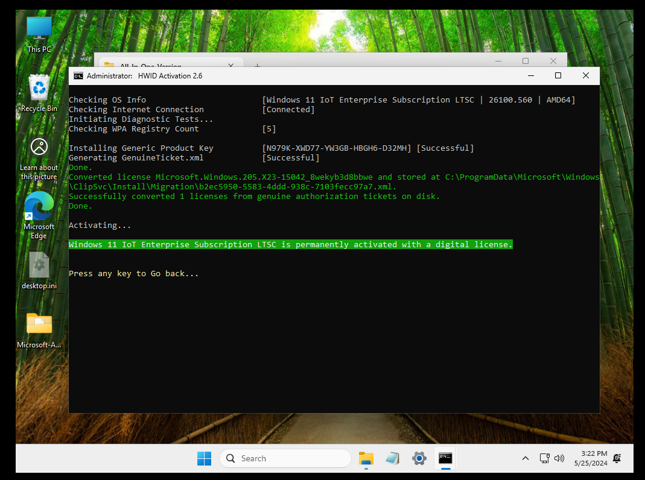Click the taskbar Search box
This screenshot has height=480, width=645.
pos(285,458)
